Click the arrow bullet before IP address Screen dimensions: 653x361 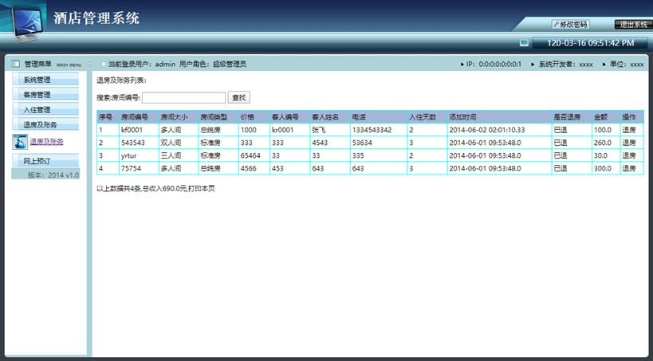[462, 64]
